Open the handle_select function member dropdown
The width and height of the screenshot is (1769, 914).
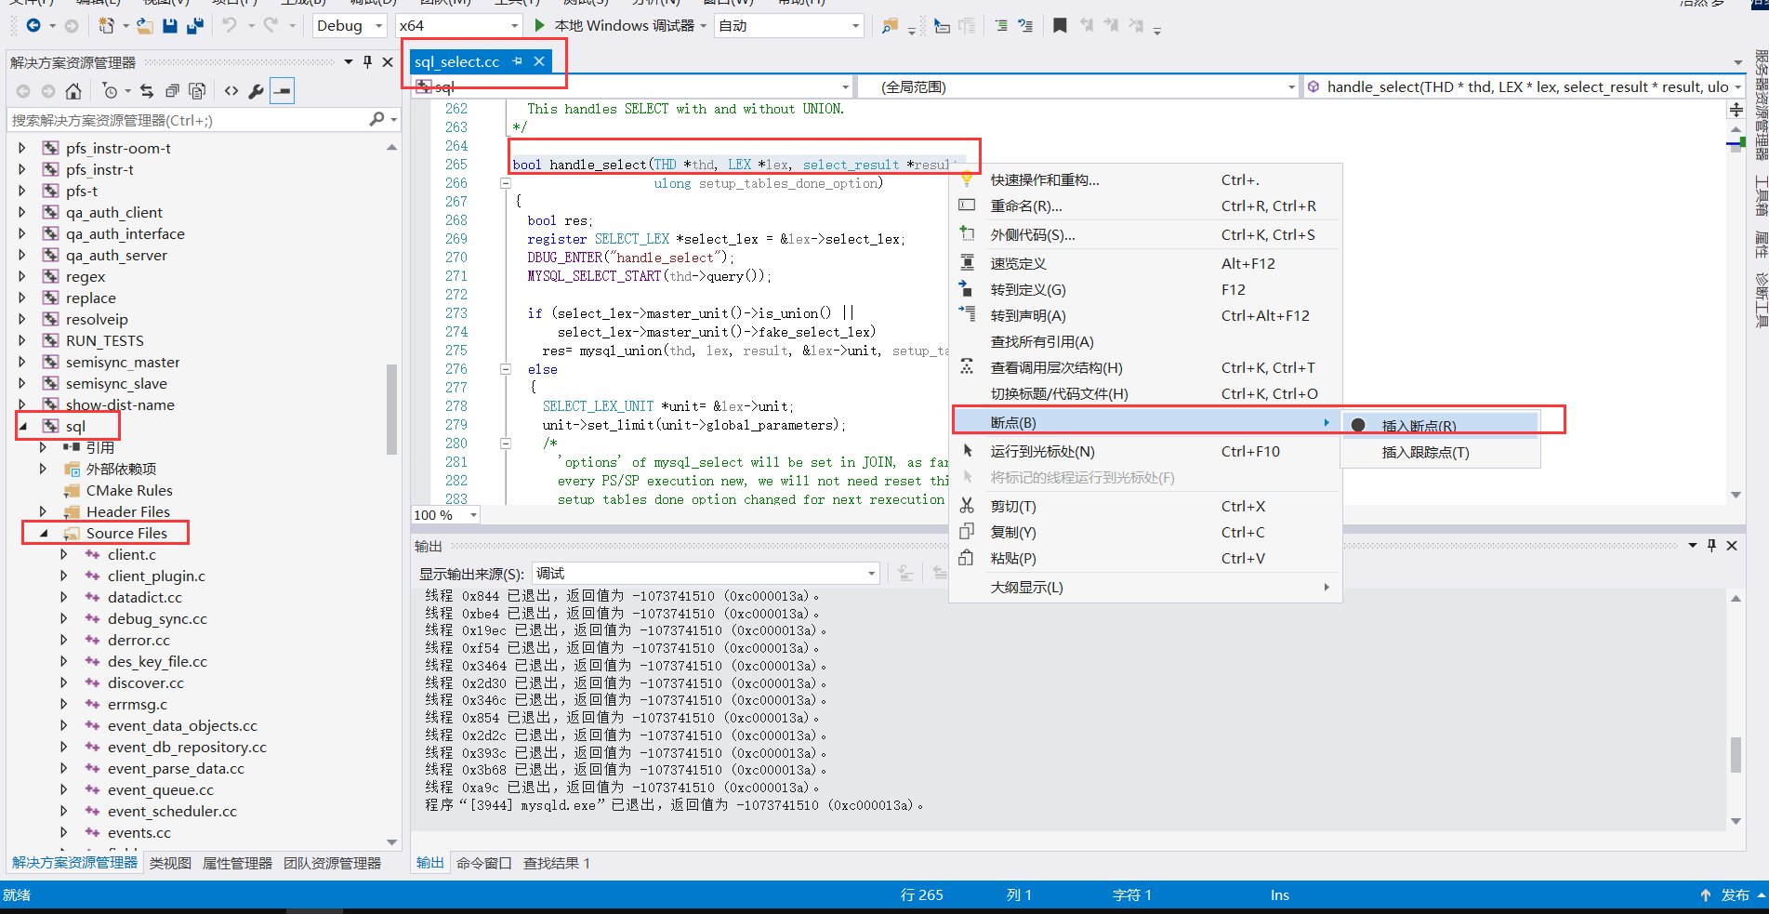[x=1525, y=87]
